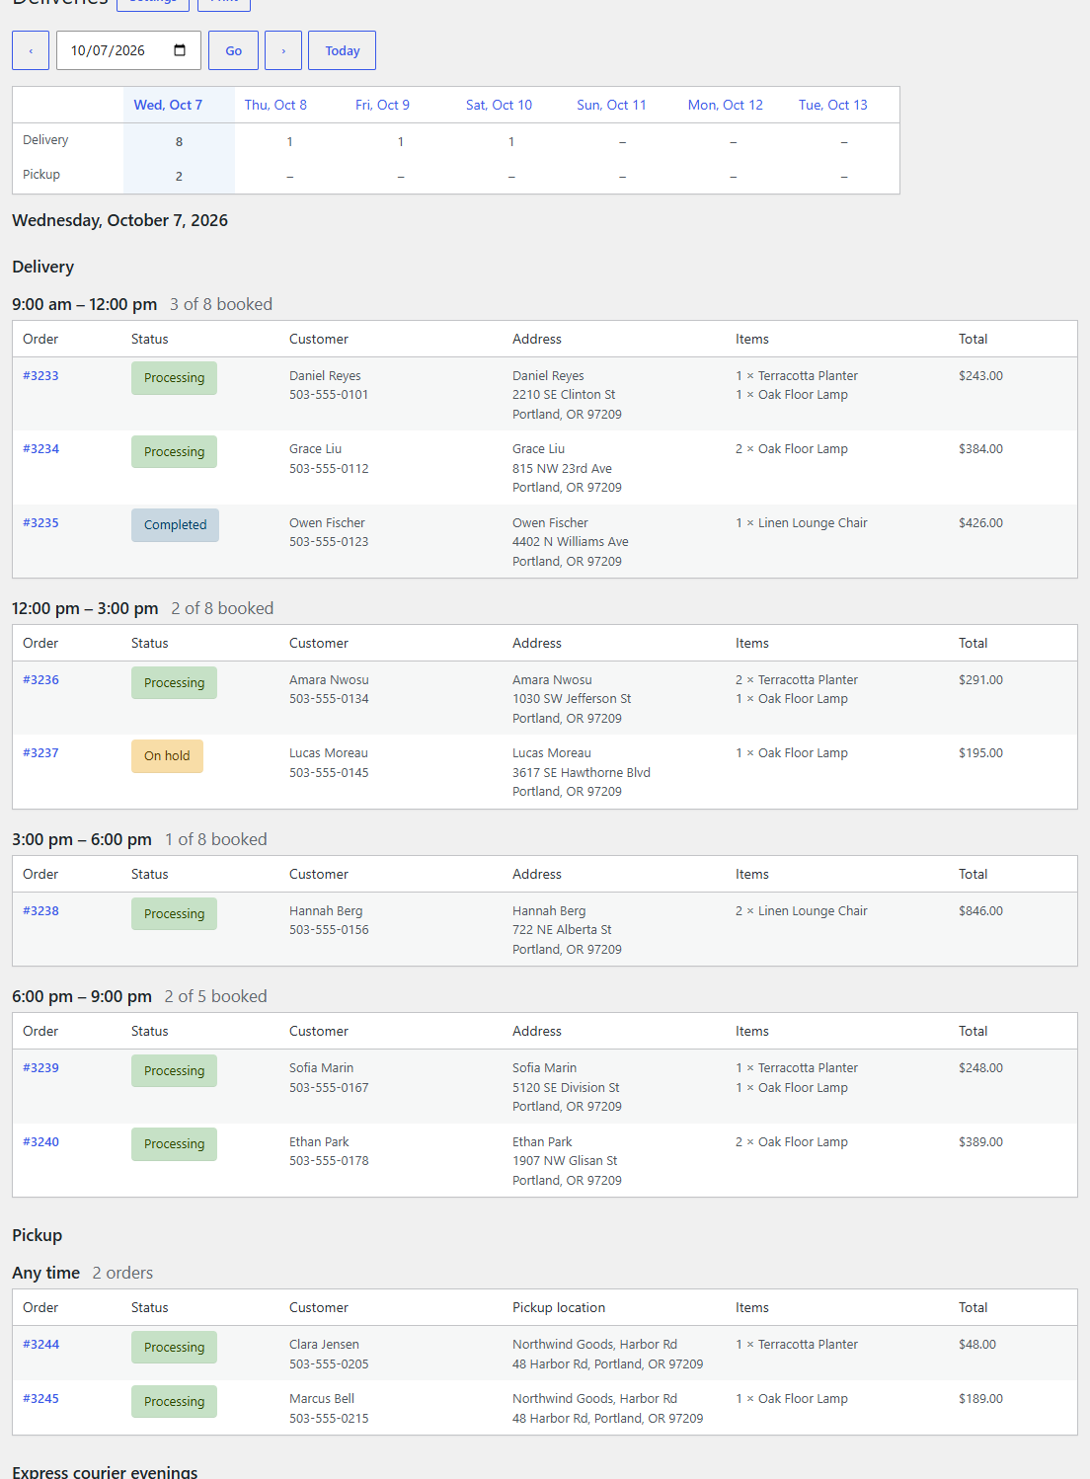The width and height of the screenshot is (1090, 1479).
Task: Click the delivery count 8 for Wed, Oct 7
Action: click(x=179, y=142)
